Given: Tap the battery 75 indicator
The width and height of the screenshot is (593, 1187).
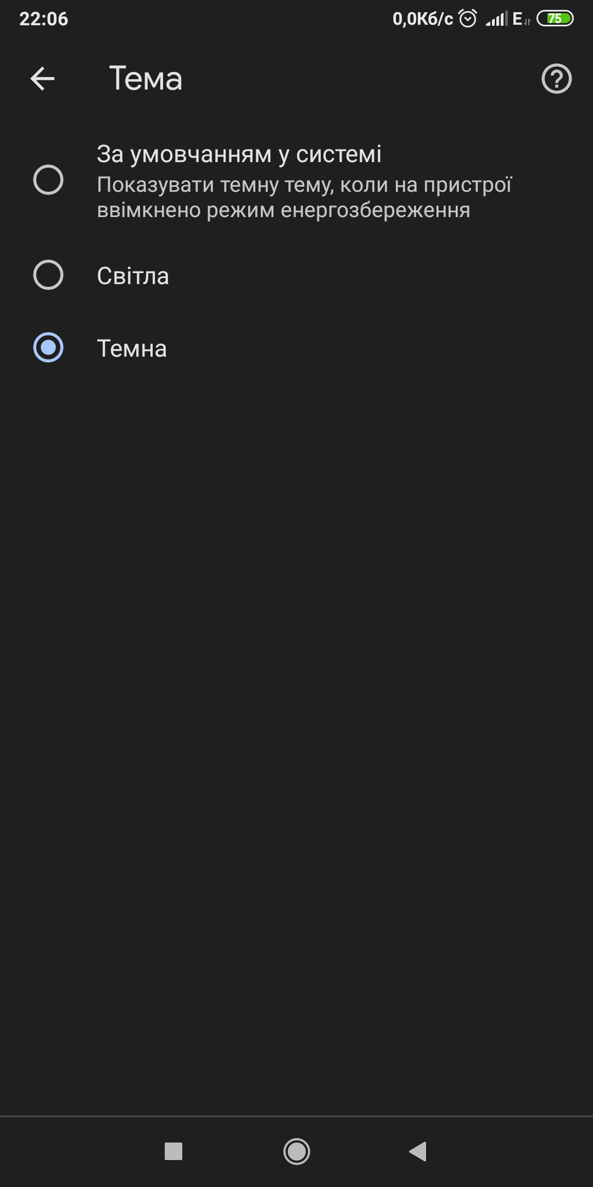Looking at the screenshot, I should pyautogui.click(x=555, y=19).
